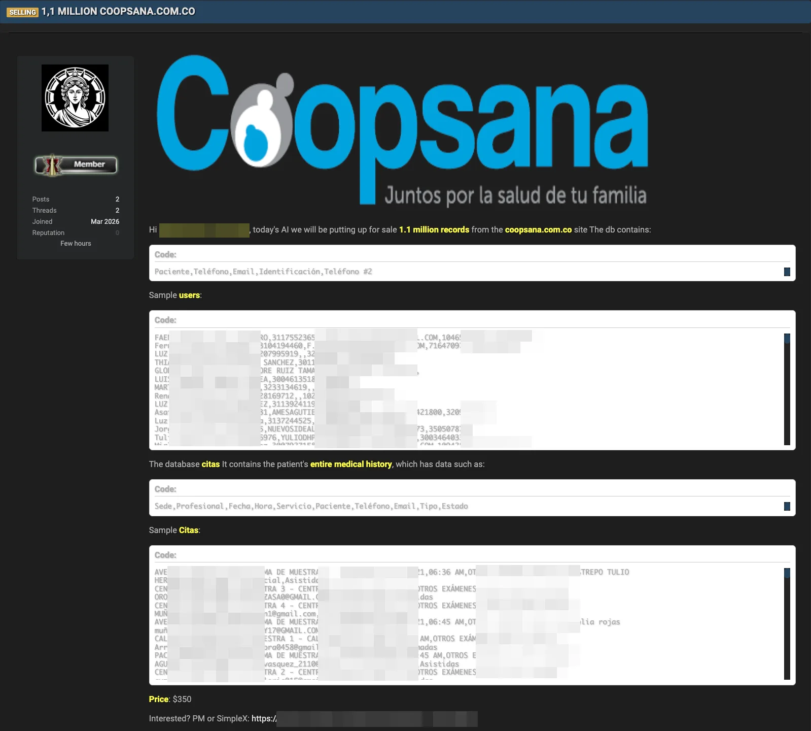This screenshot has width=811, height=731.
Task: Click the redacted username mention after Hi
Action: point(204,230)
